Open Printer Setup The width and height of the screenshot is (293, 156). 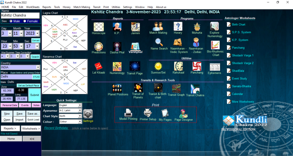tap(148, 113)
